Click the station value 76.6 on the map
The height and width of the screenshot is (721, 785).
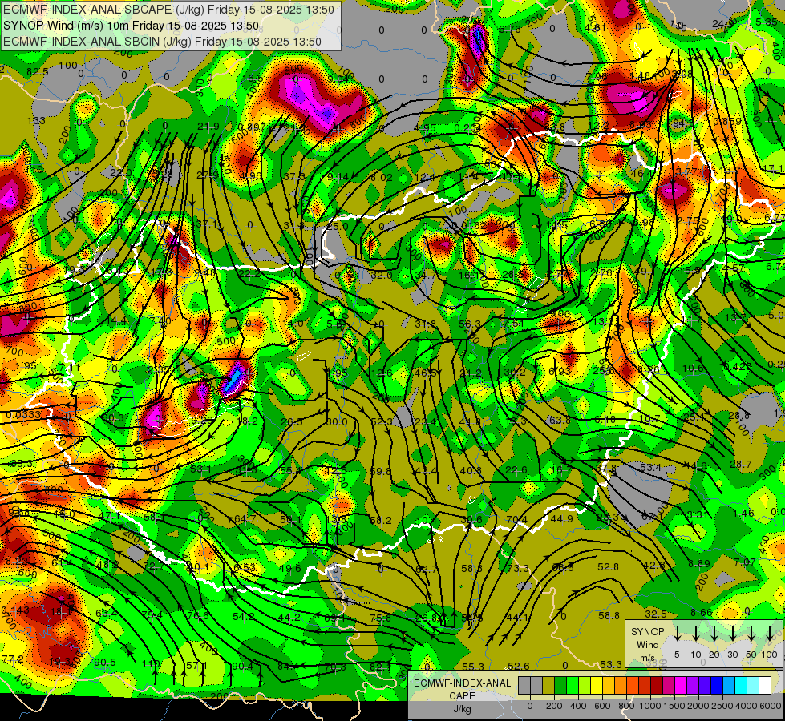point(198,615)
